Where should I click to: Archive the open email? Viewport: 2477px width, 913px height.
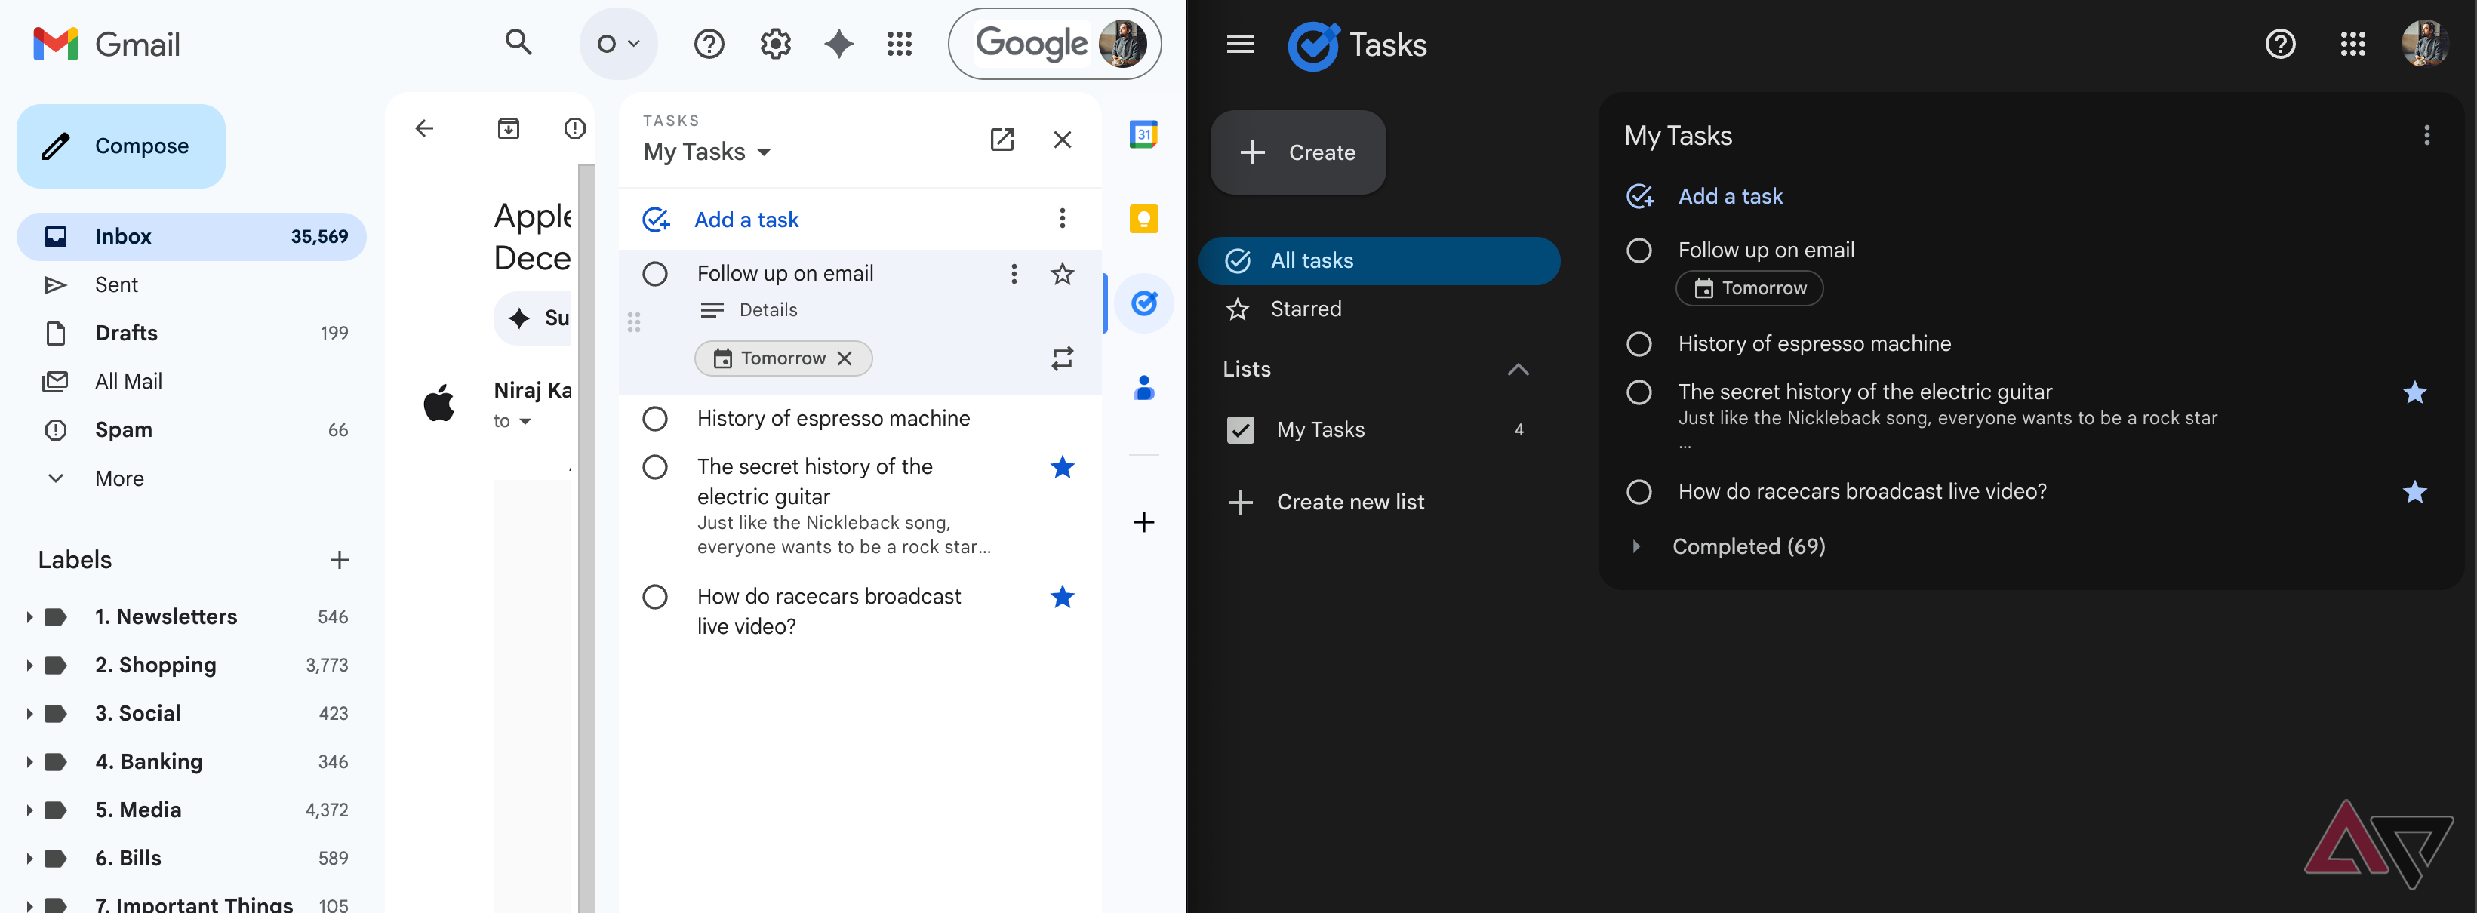coord(508,128)
